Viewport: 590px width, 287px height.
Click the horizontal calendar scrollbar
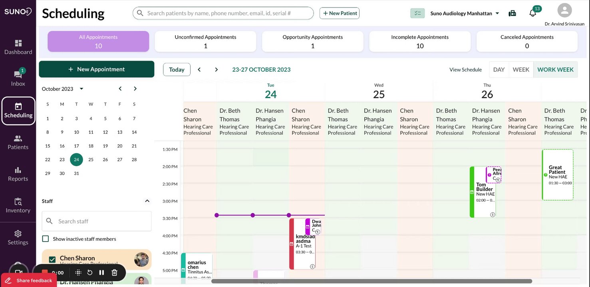click(371, 281)
